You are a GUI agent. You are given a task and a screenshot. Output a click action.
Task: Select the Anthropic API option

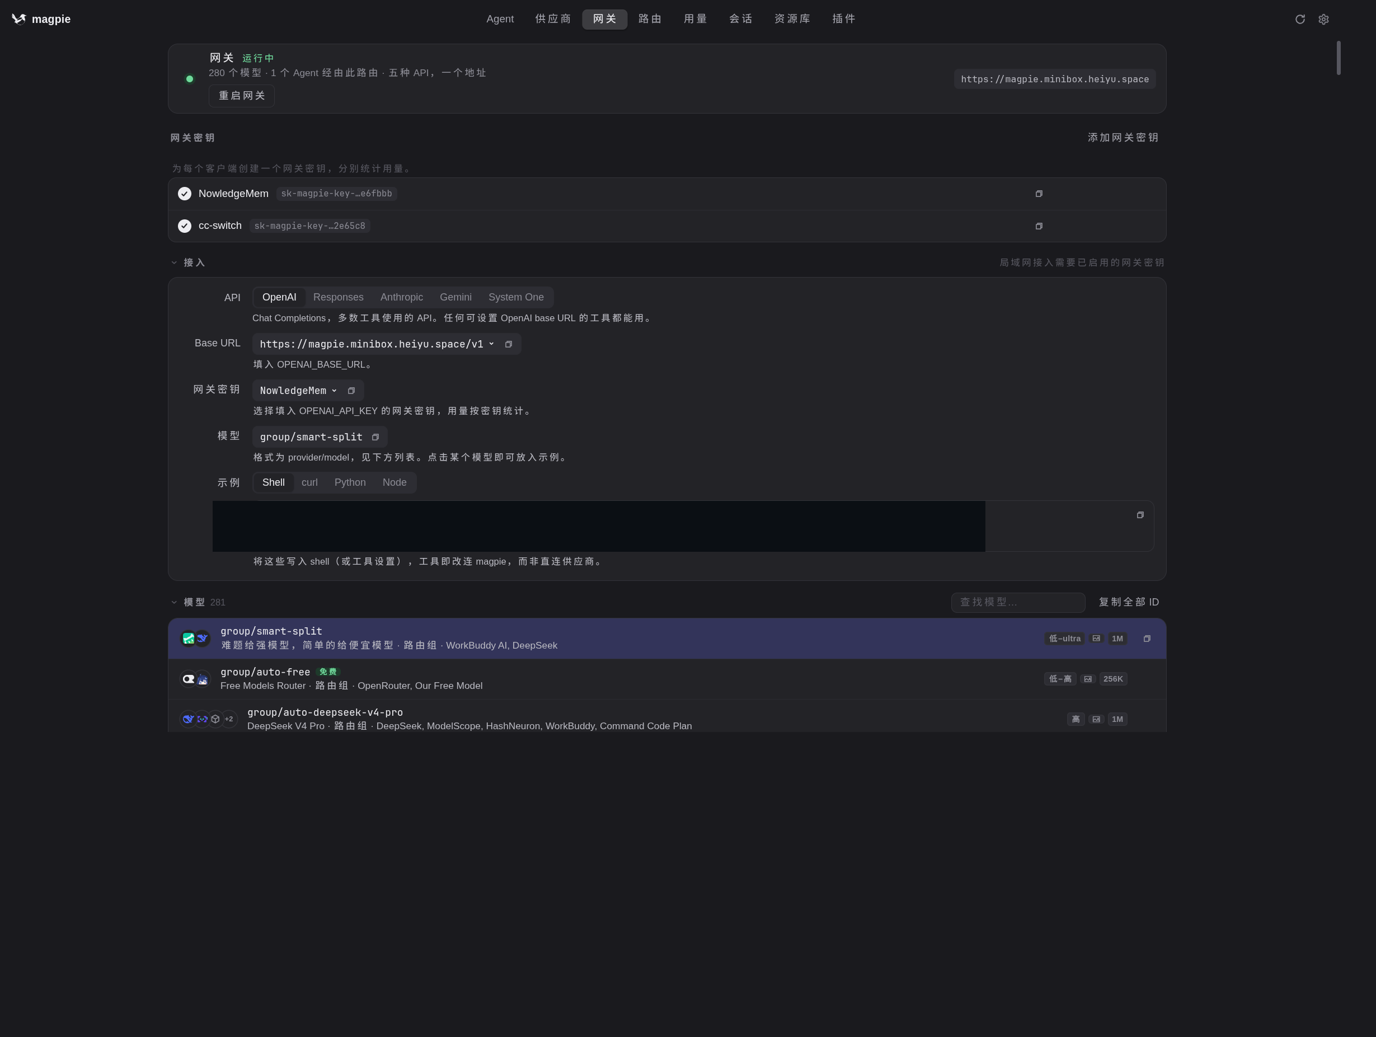[402, 297]
